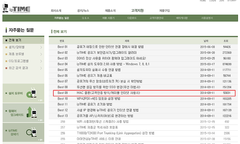
Task: Open 사설 IP 환경에 ipTIME 공유기 인터넷 연결 방법
Action: click(x=108, y=110)
